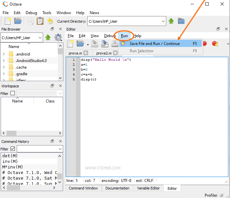Select Save File and Run / Continue

154,44
